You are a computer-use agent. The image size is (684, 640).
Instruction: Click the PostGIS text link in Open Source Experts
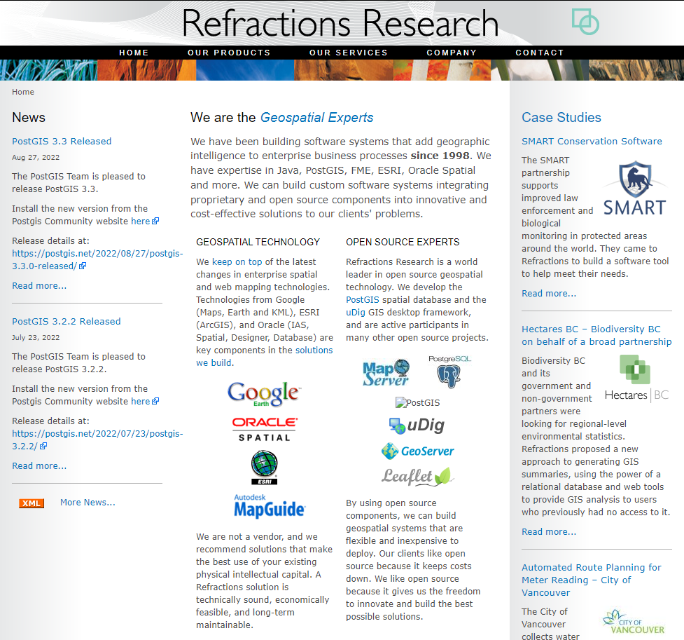pos(363,300)
